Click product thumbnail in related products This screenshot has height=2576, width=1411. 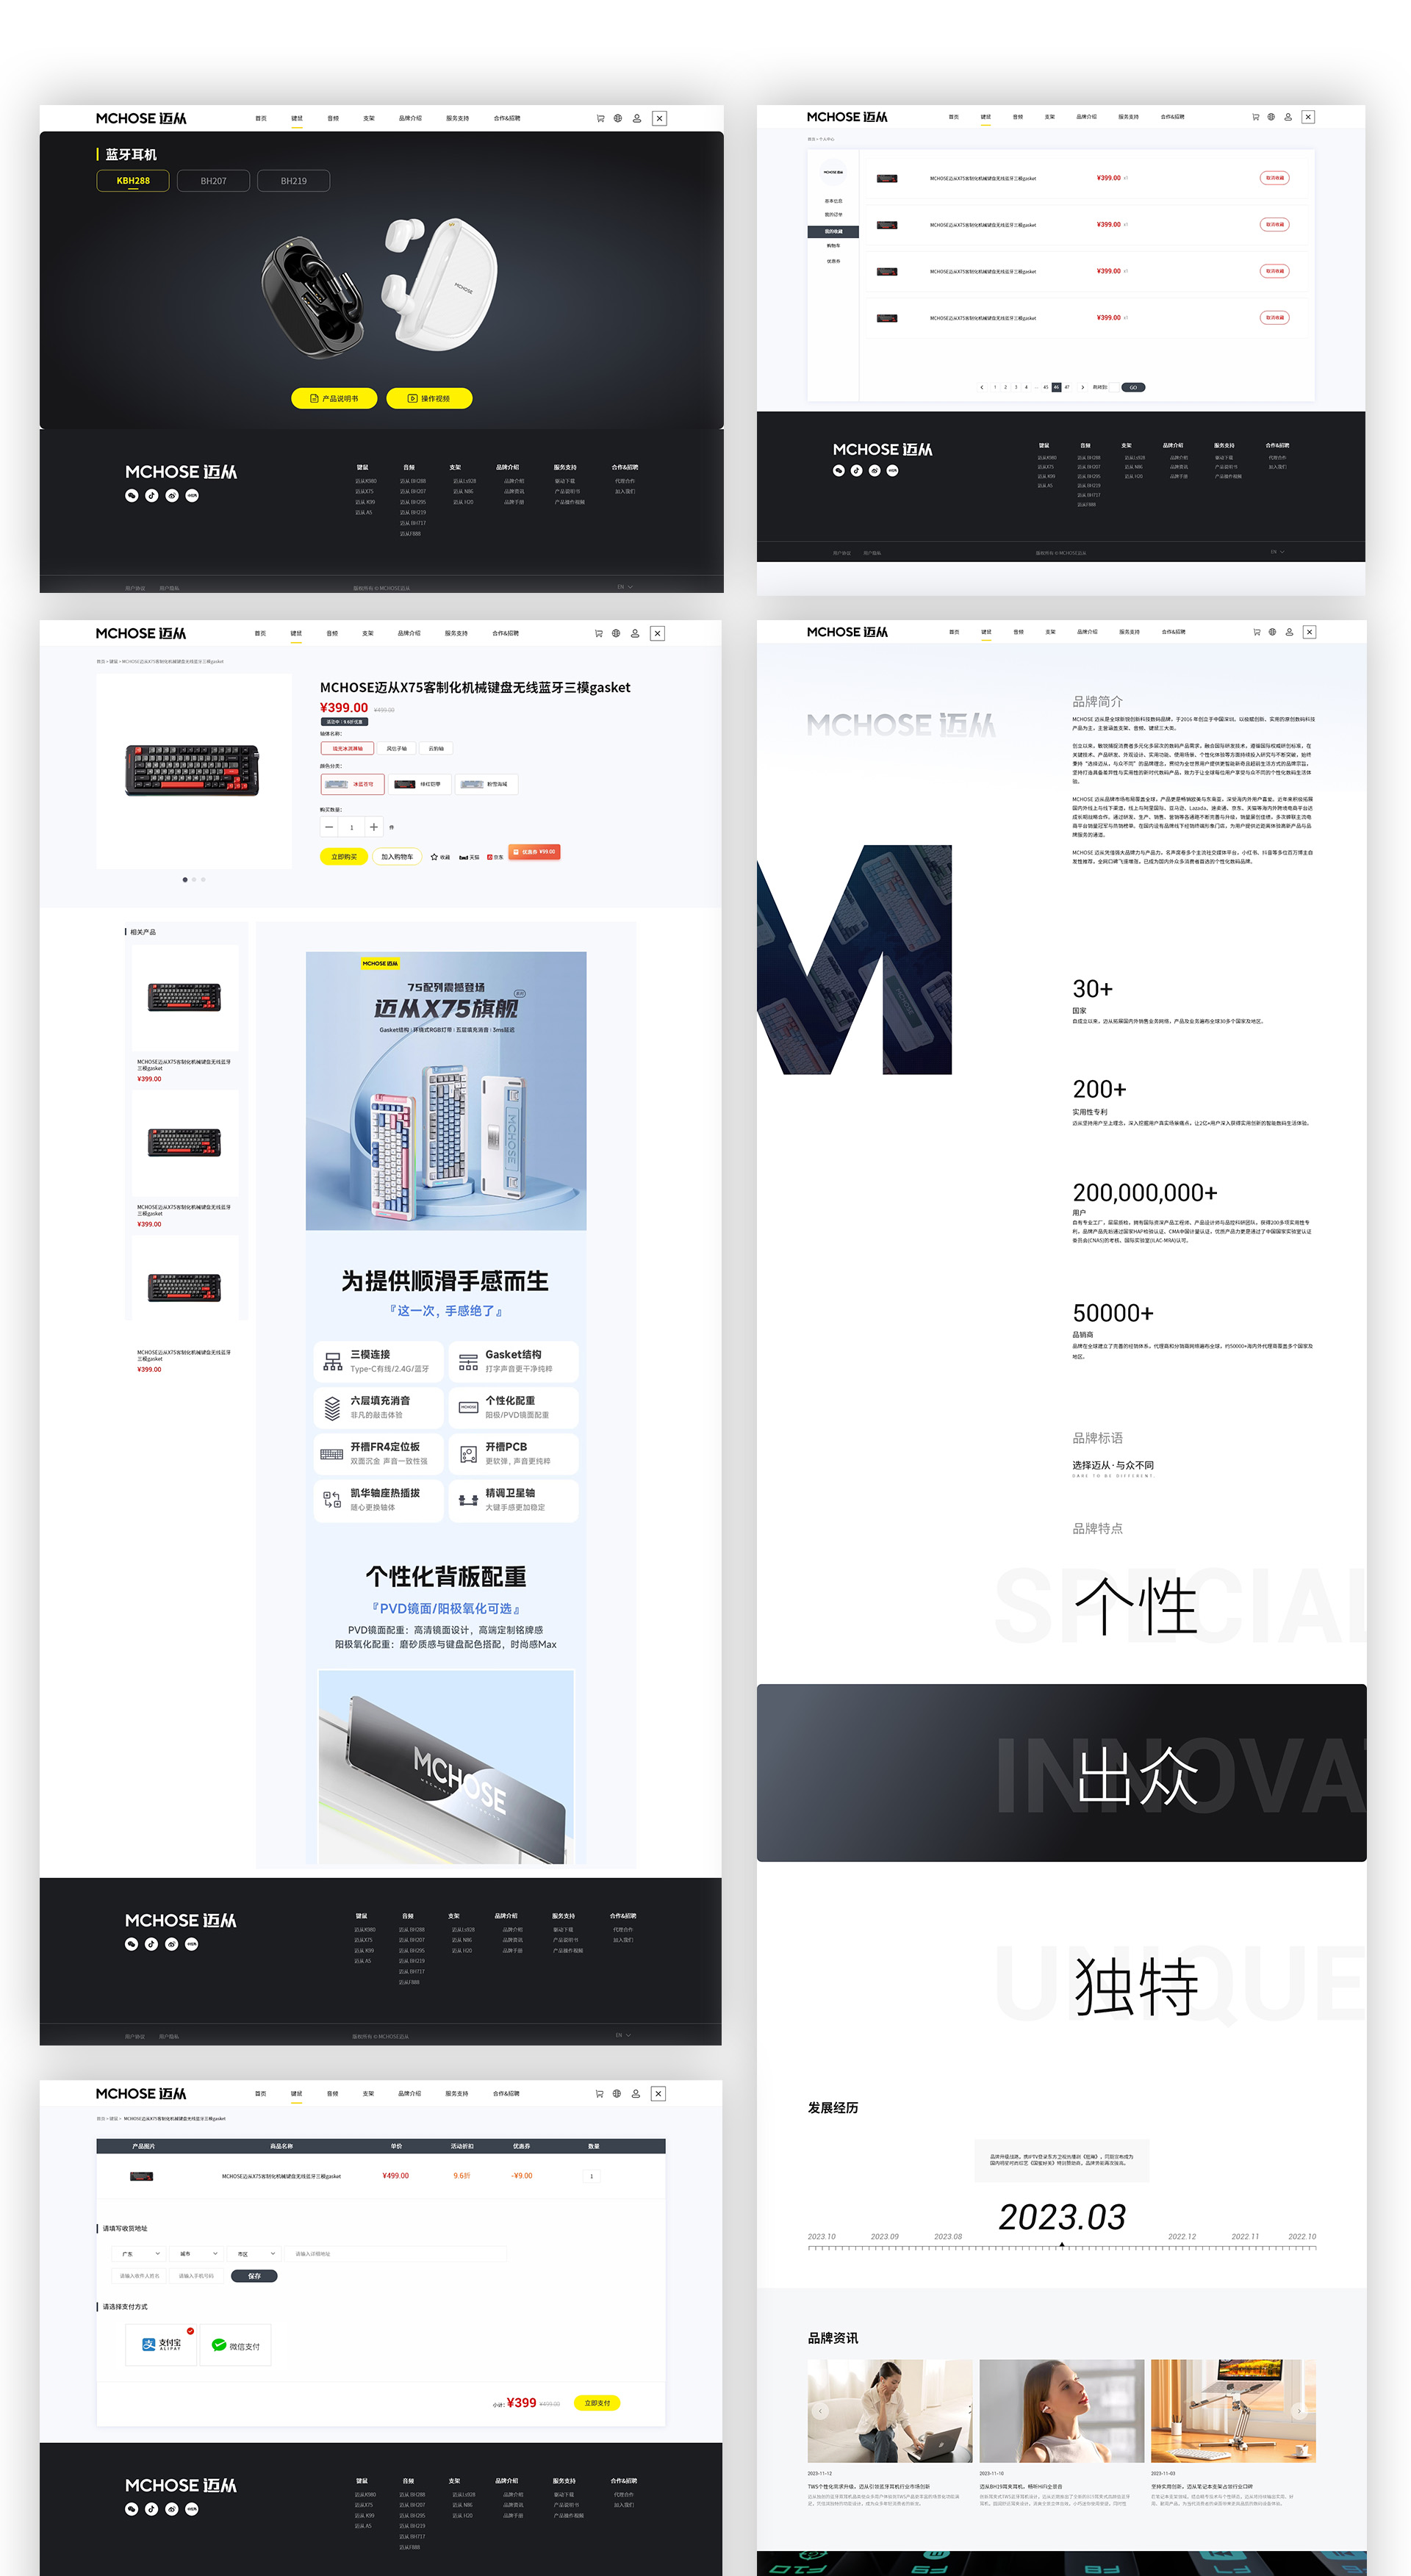(x=182, y=997)
